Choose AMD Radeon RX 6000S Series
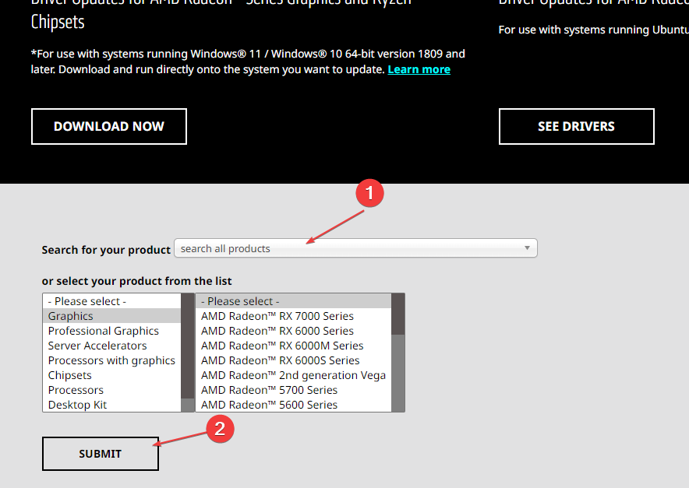 click(293, 360)
